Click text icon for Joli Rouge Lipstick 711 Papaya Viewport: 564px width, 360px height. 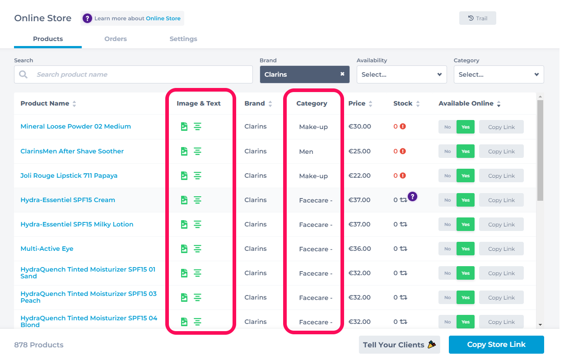click(197, 175)
